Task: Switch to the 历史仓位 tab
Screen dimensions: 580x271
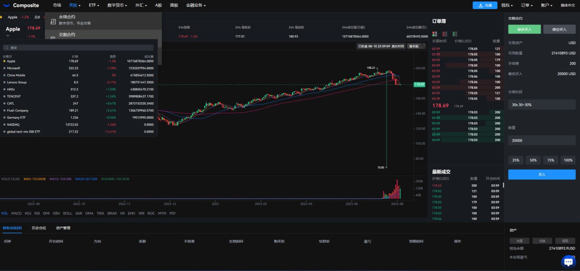Action: [x=39, y=228]
